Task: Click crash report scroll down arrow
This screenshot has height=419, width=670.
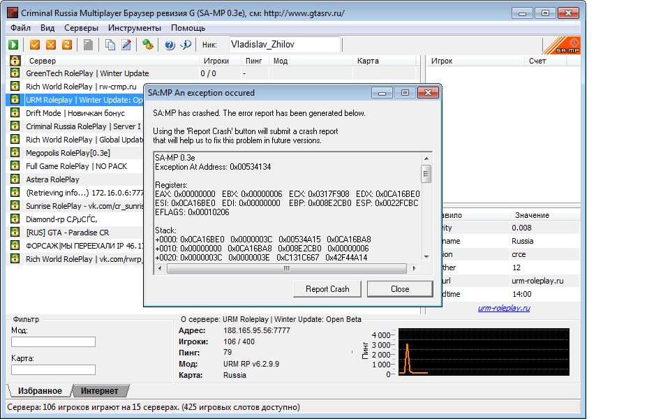Action: (426, 256)
